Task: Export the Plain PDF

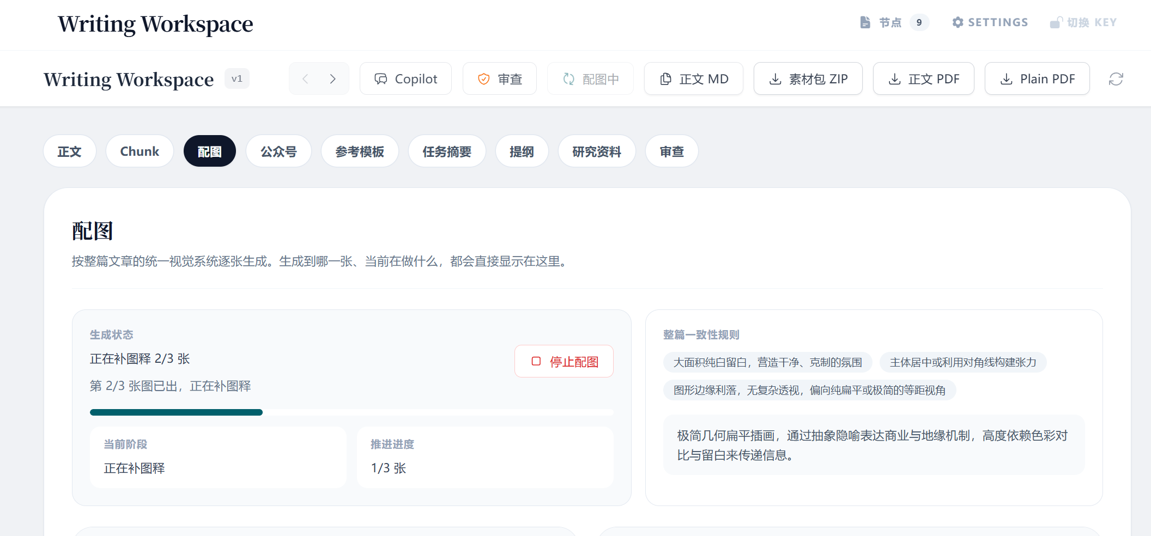Action: [x=1037, y=79]
